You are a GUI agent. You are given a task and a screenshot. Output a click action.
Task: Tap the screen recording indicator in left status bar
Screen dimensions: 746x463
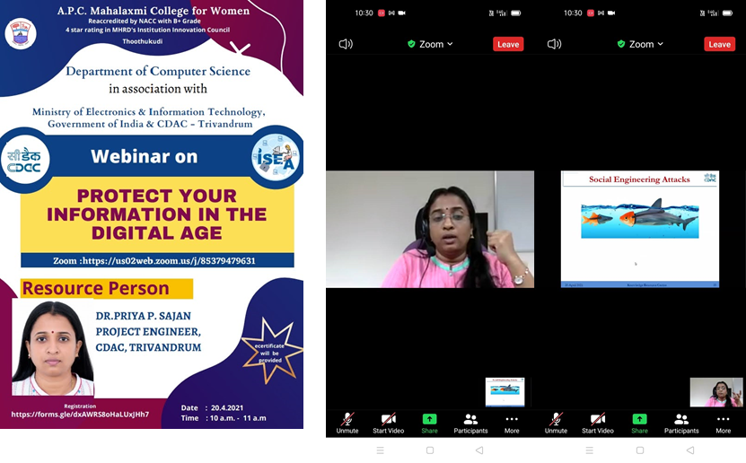click(382, 13)
